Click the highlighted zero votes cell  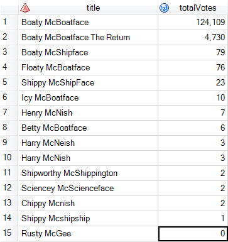(x=193, y=233)
